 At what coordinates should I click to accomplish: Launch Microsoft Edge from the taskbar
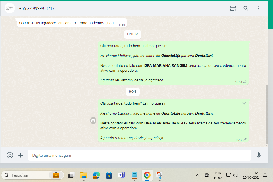tap(96, 175)
